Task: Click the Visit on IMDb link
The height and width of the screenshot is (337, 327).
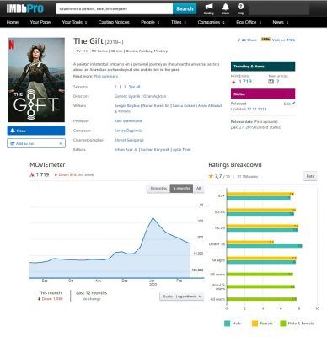Action: [x=283, y=40]
